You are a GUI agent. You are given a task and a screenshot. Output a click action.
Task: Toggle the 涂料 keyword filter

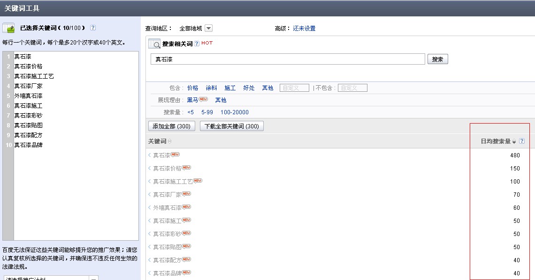coord(211,88)
